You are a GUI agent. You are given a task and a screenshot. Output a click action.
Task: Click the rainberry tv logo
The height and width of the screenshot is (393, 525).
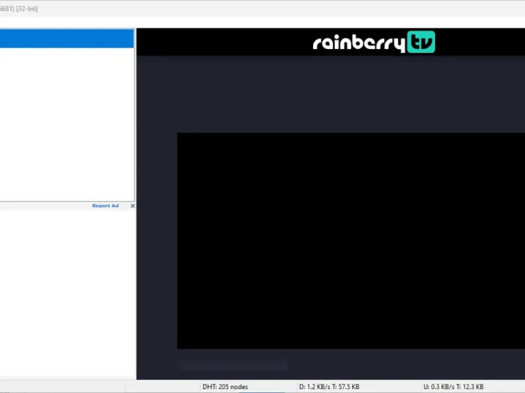[x=373, y=42]
